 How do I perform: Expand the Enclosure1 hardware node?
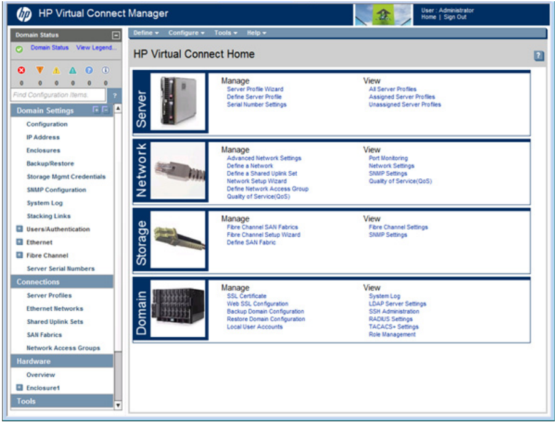20,388
